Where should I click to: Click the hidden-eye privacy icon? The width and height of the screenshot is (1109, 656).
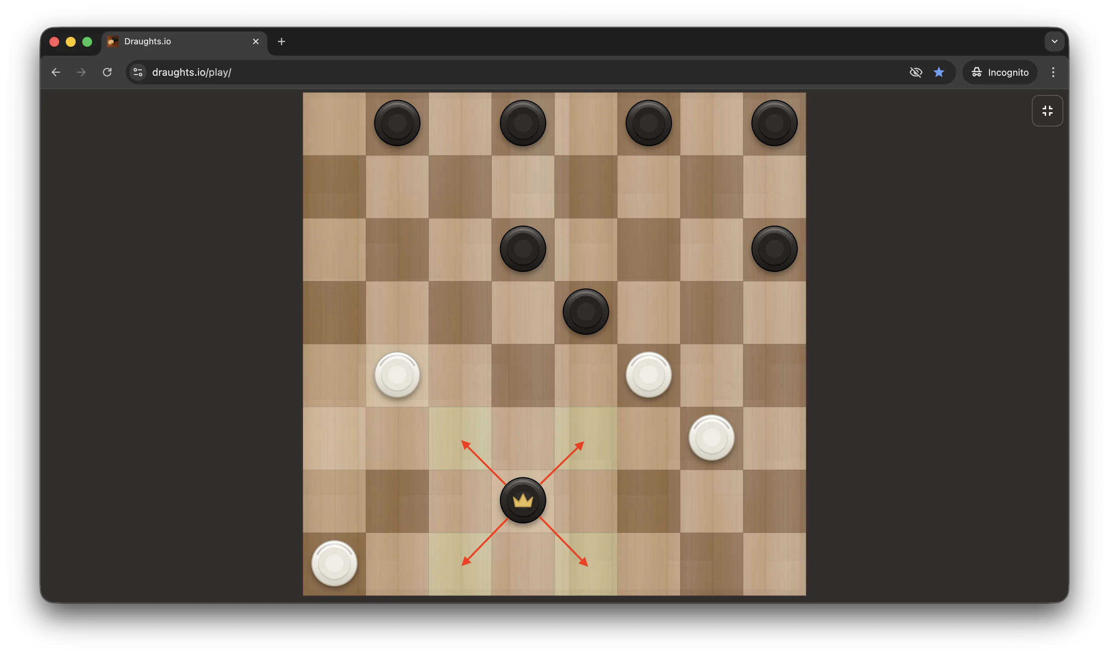point(916,72)
